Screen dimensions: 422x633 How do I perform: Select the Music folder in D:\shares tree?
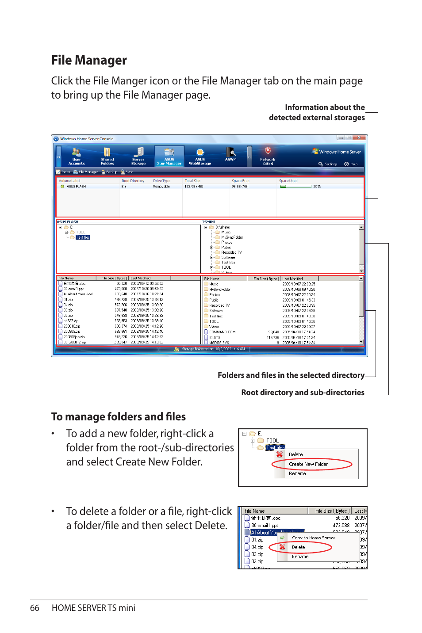[x=226, y=232]
